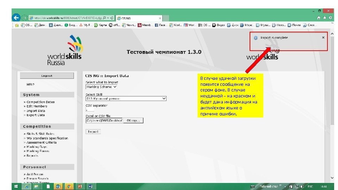Switch to the CIS NG browser tab
This screenshot has height=190, width=338.
coord(139,18)
